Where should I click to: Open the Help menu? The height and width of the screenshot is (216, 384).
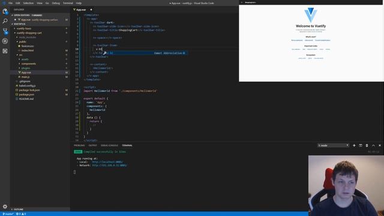(x=79, y=3)
